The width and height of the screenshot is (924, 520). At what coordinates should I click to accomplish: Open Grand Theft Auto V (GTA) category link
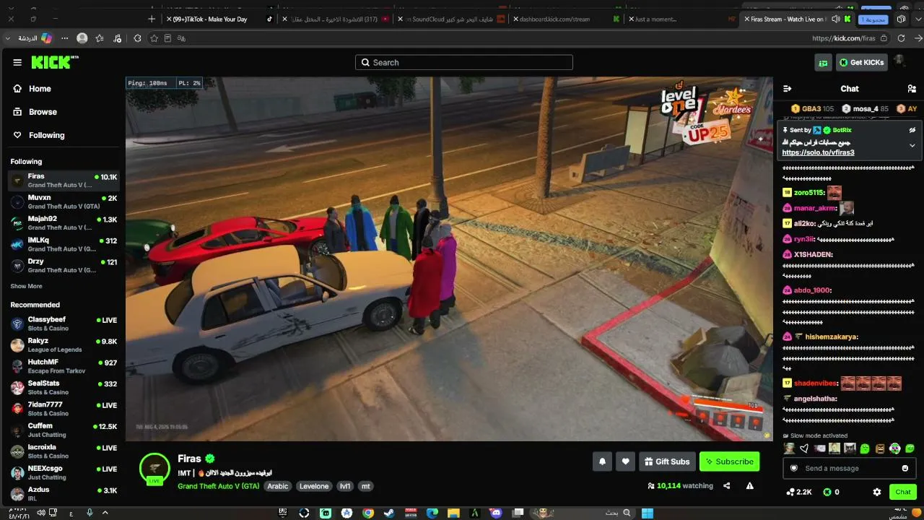point(218,486)
